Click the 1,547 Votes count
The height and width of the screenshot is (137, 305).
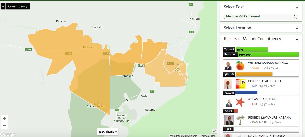[x=267, y=104]
